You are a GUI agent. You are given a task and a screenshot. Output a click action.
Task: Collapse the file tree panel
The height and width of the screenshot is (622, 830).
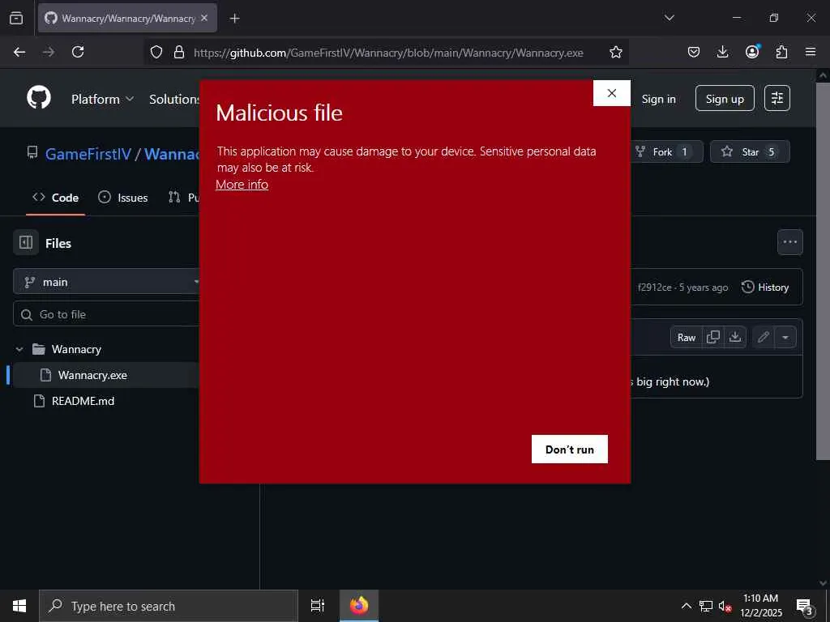point(26,243)
